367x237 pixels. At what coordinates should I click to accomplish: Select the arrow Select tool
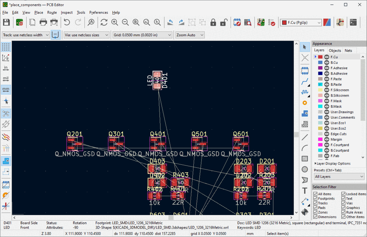tap(305, 47)
